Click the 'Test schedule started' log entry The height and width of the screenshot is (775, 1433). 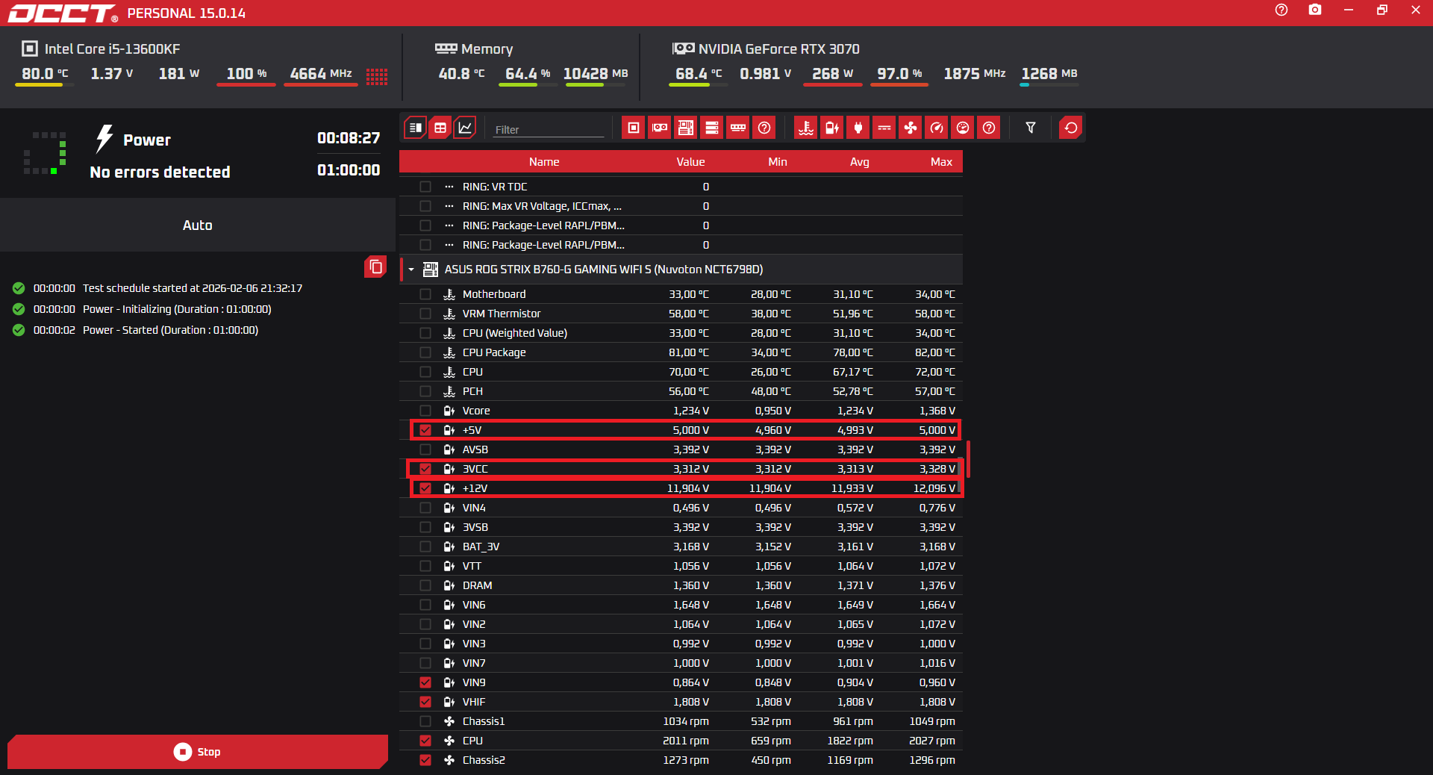click(193, 288)
